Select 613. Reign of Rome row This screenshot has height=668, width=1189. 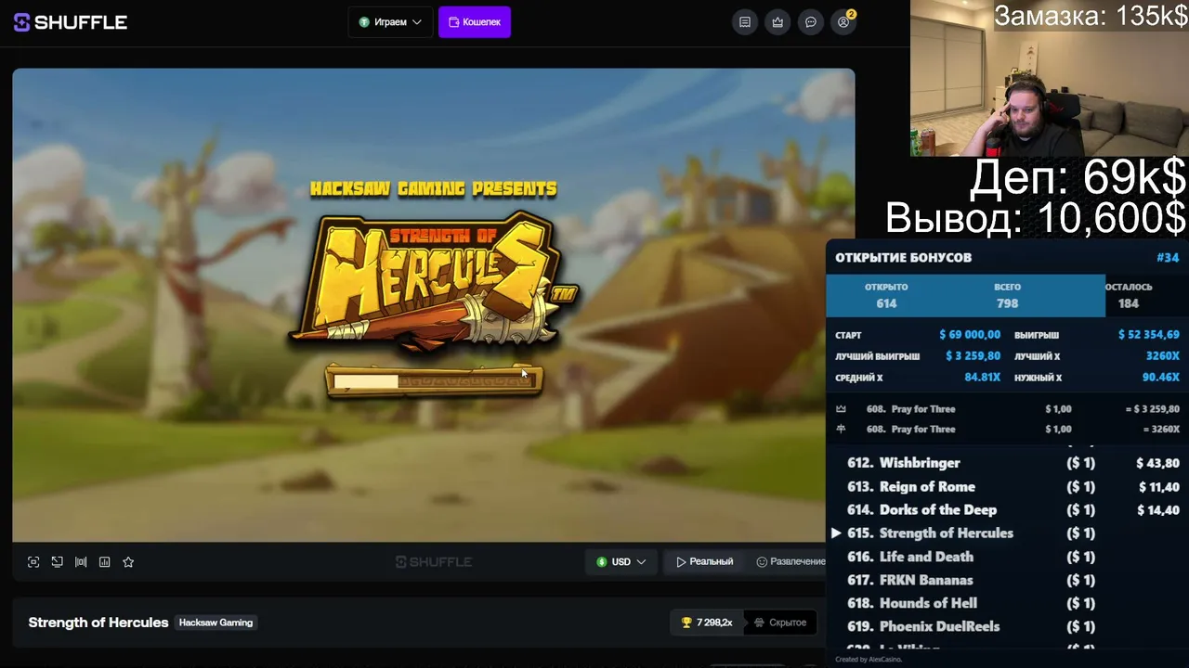[1007, 487]
